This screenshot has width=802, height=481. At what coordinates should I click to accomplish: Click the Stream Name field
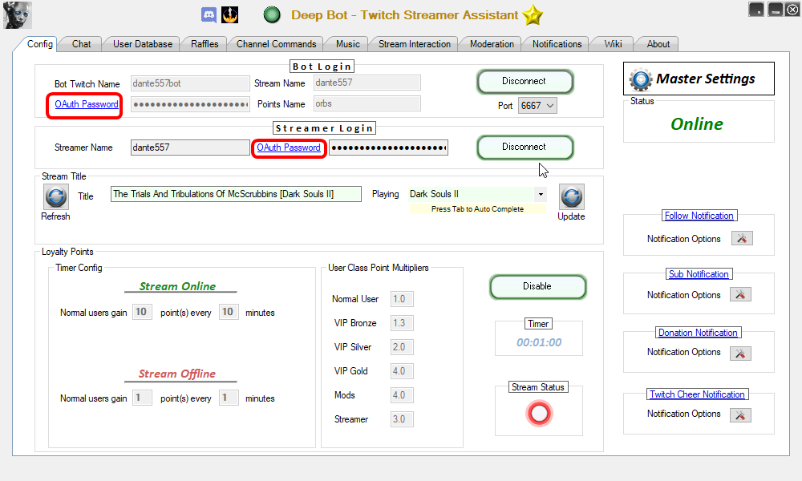pyautogui.click(x=367, y=83)
